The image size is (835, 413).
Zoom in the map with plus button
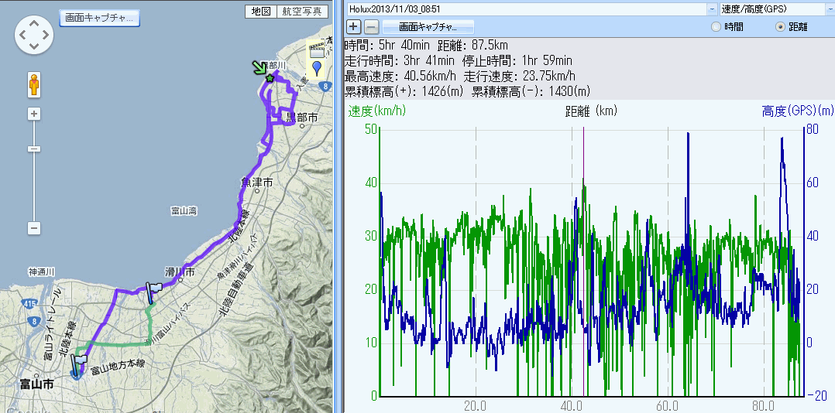pos(34,114)
